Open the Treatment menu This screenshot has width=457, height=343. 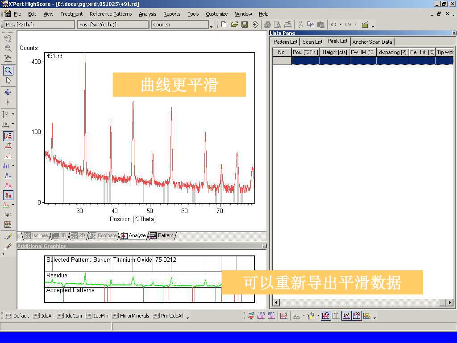tap(71, 14)
